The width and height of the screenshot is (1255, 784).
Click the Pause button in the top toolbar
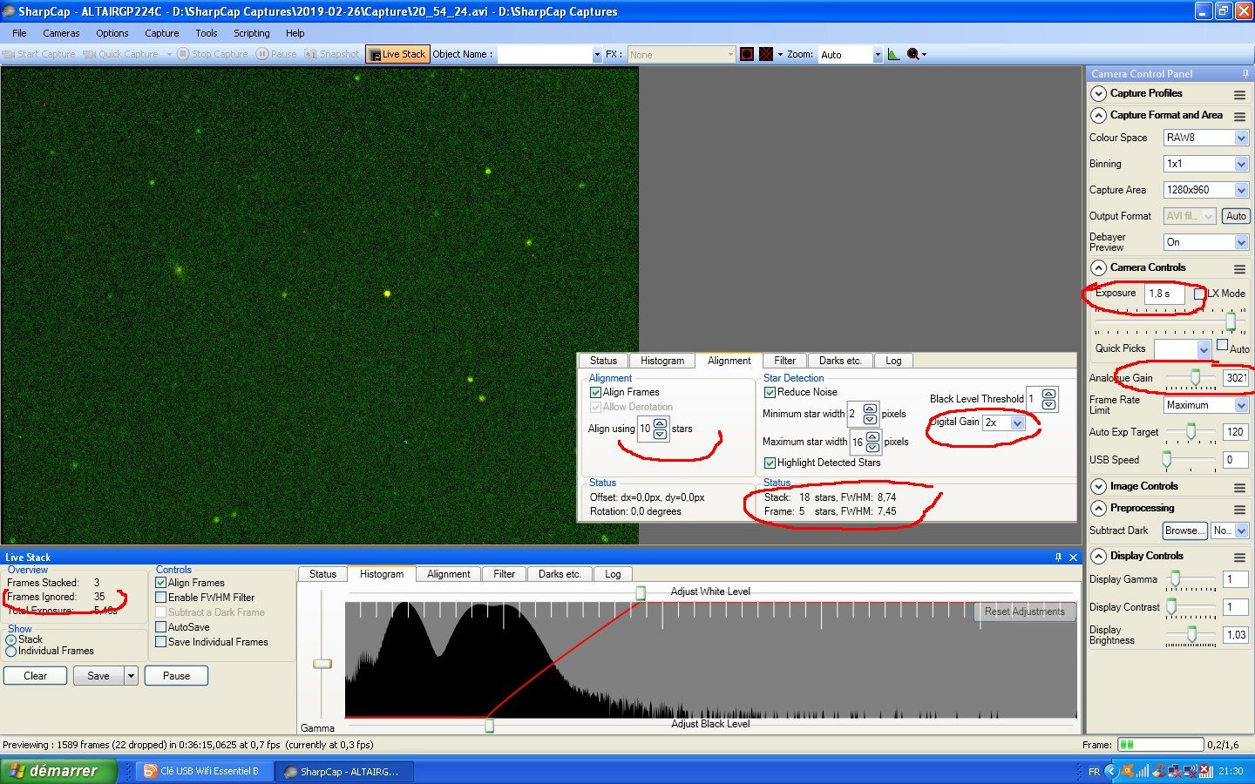(276, 54)
